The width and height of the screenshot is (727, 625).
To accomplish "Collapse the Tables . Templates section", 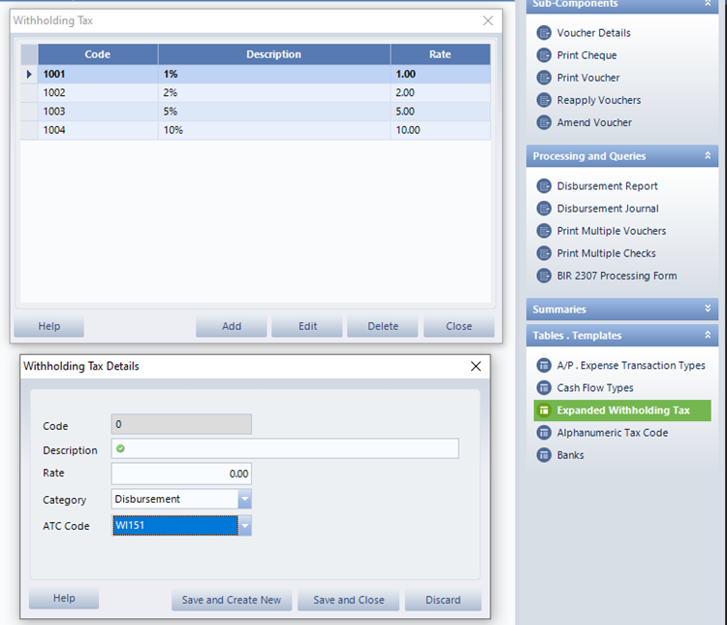I will coord(708,336).
